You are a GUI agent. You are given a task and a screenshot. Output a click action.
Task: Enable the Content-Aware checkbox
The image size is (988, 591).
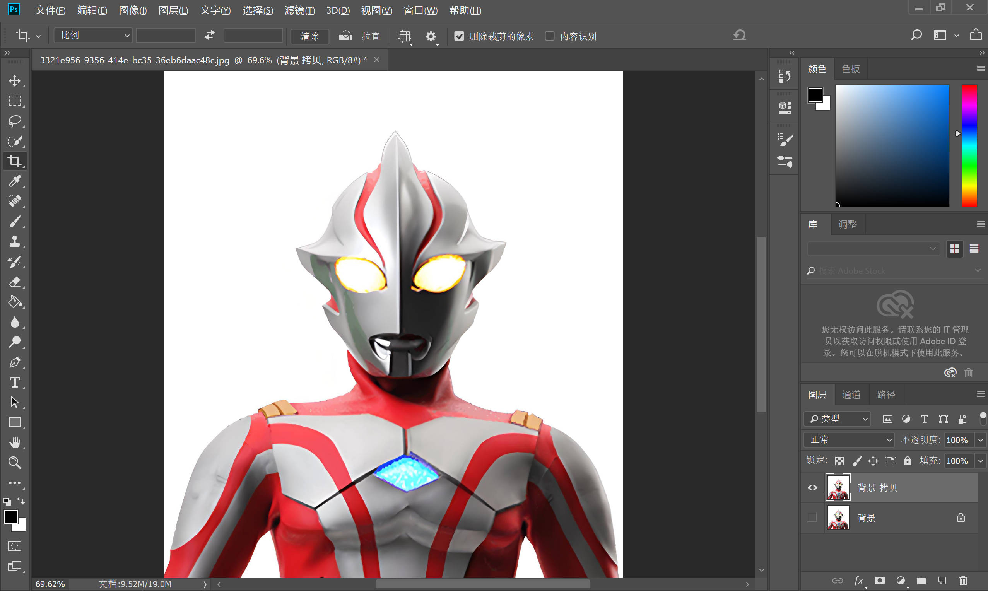pos(550,36)
